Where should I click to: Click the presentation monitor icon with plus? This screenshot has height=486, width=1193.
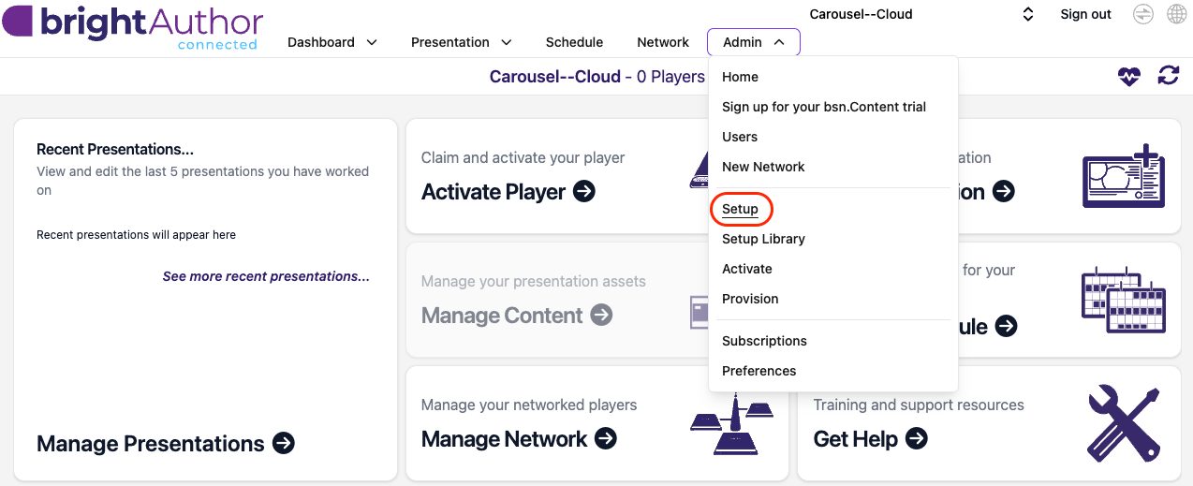1122,175
